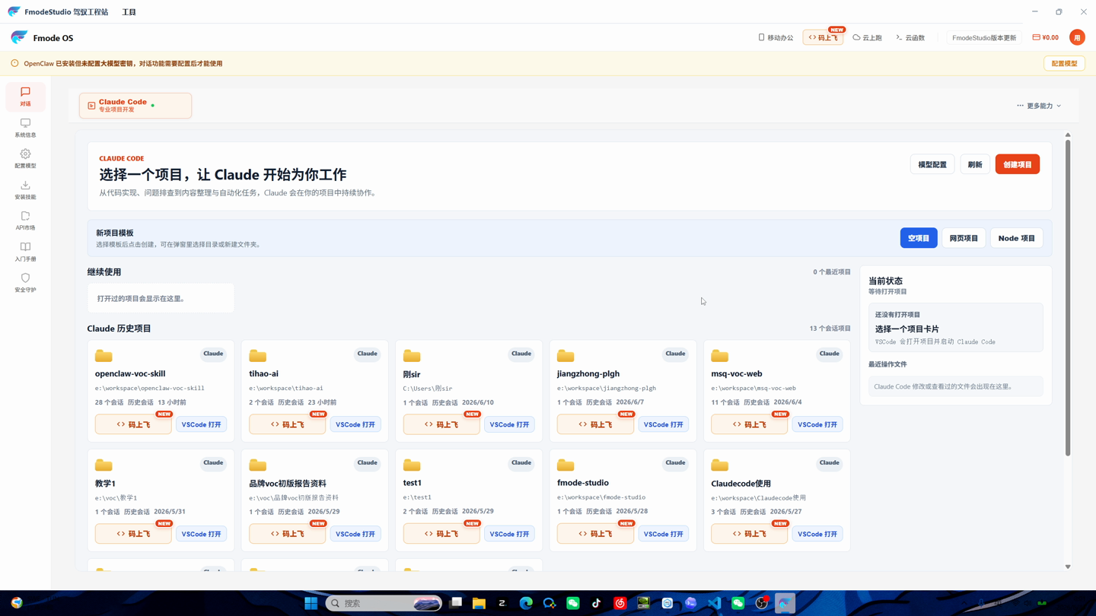Click the 选择一个项目卡片 status card
The width and height of the screenshot is (1096, 616).
coord(956,328)
